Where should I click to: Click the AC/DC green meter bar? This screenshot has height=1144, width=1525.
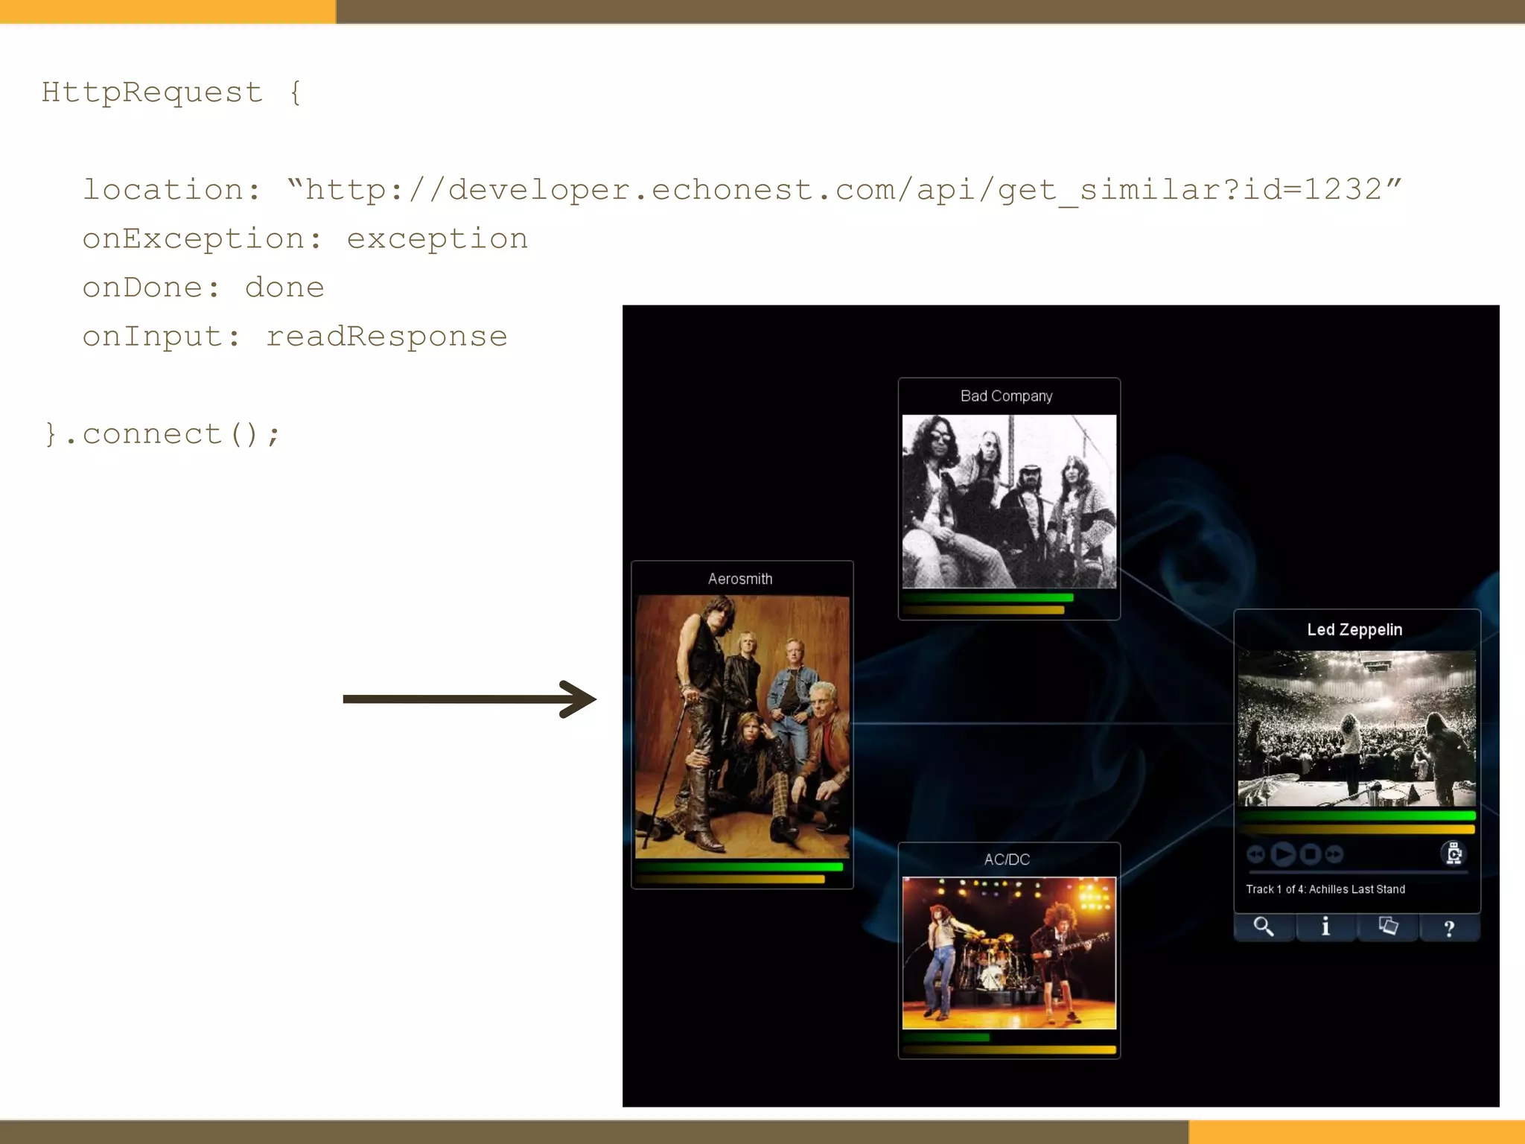click(946, 1037)
